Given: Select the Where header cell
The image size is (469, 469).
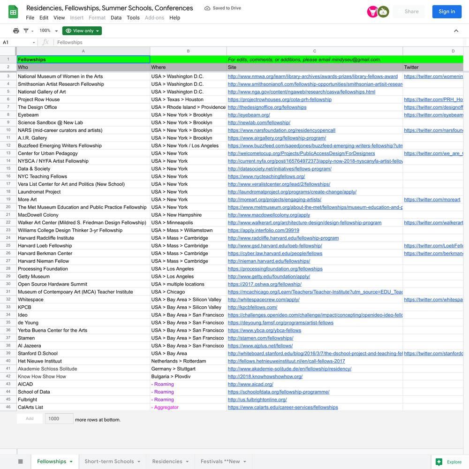Looking at the screenshot, I should [x=188, y=67].
